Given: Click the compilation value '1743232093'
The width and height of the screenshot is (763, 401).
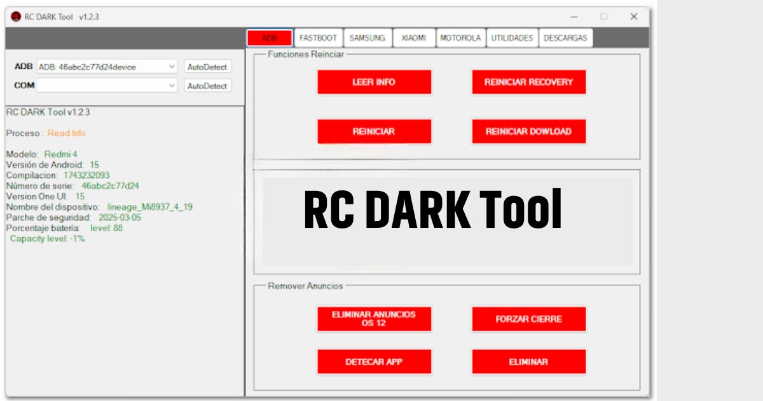Looking at the screenshot, I should 86,175.
